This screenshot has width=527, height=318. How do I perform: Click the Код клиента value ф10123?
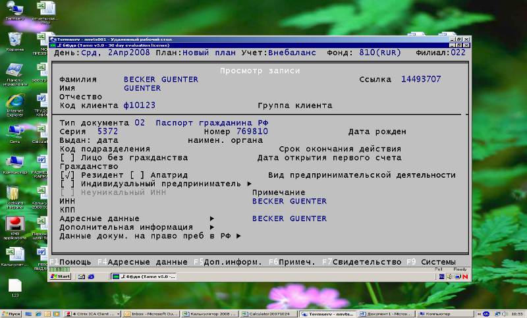139,105
